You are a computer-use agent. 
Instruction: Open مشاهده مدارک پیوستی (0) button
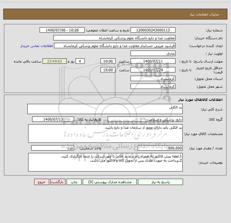(x=109, y=182)
